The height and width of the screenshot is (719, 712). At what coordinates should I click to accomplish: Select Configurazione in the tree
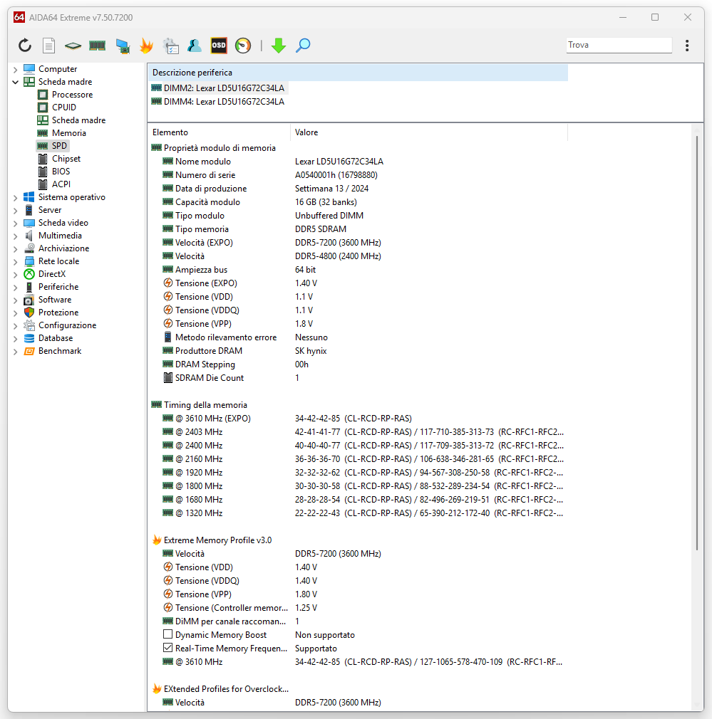(67, 325)
